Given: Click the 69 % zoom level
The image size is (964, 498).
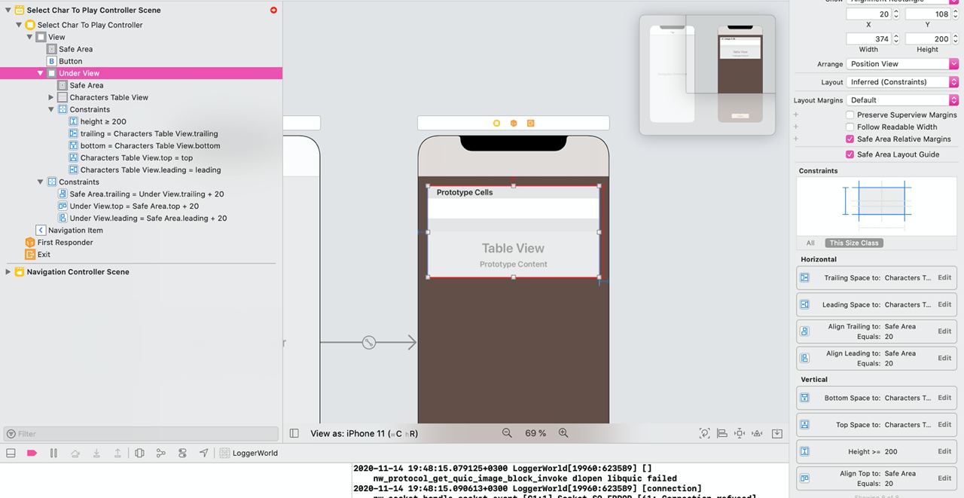Looking at the screenshot, I should click(x=535, y=433).
